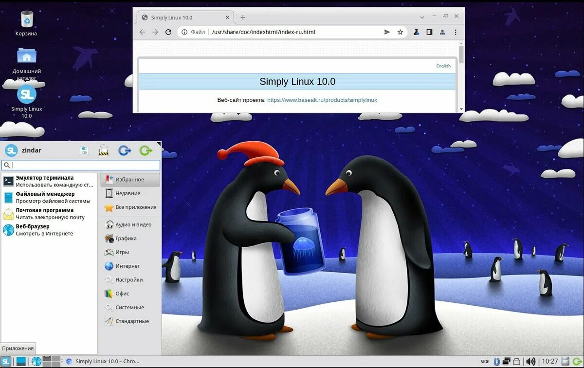
Task: Click the SL applications menu button in taskbar
Action: pos(6,361)
